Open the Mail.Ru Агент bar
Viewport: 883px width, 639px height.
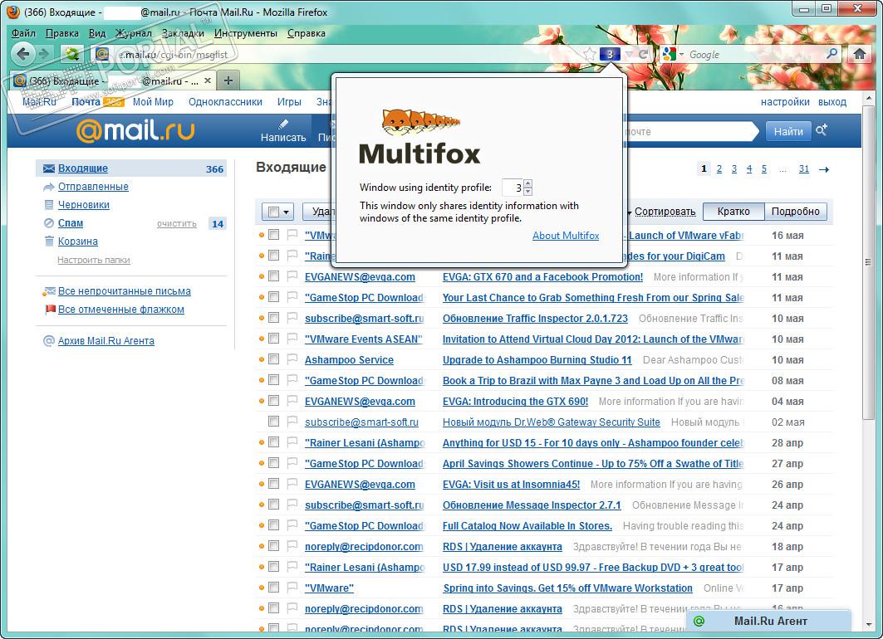pyautogui.click(x=769, y=621)
